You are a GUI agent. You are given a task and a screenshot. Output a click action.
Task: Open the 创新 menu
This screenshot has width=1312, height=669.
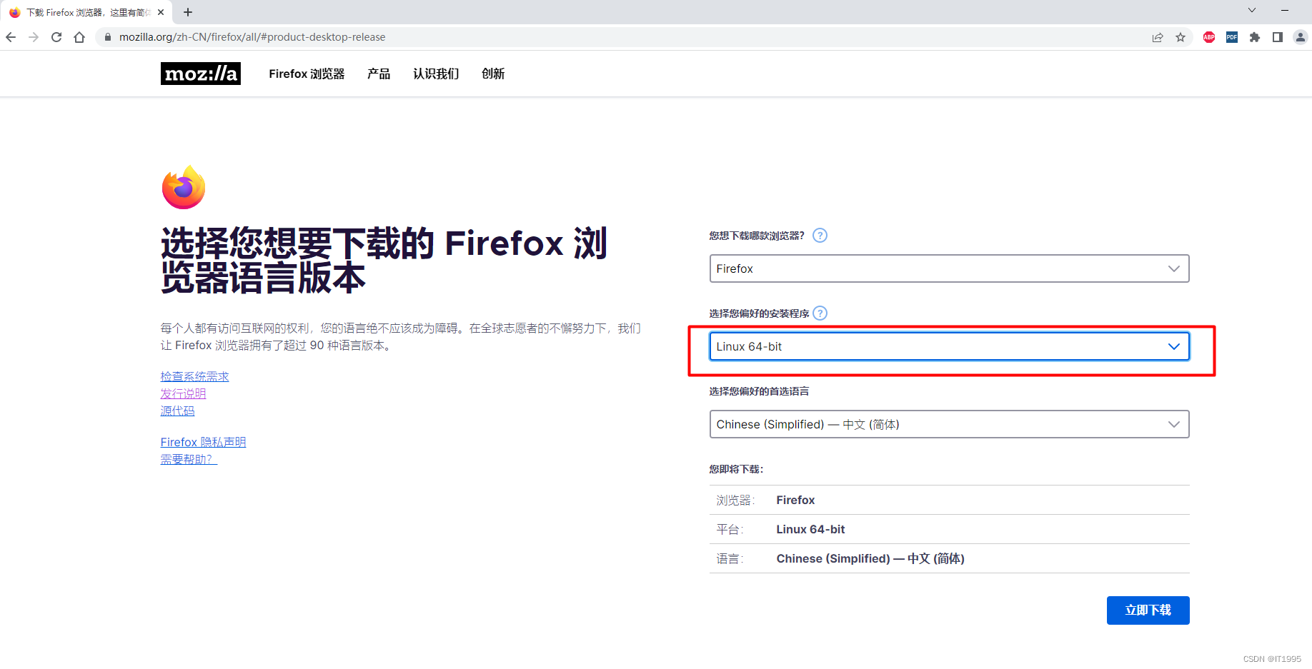pos(493,74)
